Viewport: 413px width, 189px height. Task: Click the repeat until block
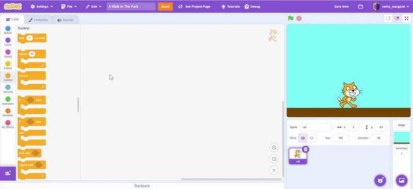pos(31,170)
